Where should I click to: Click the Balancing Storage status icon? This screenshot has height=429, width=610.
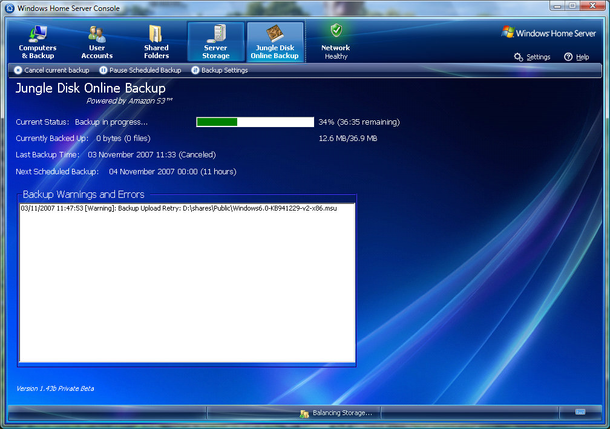(304, 413)
